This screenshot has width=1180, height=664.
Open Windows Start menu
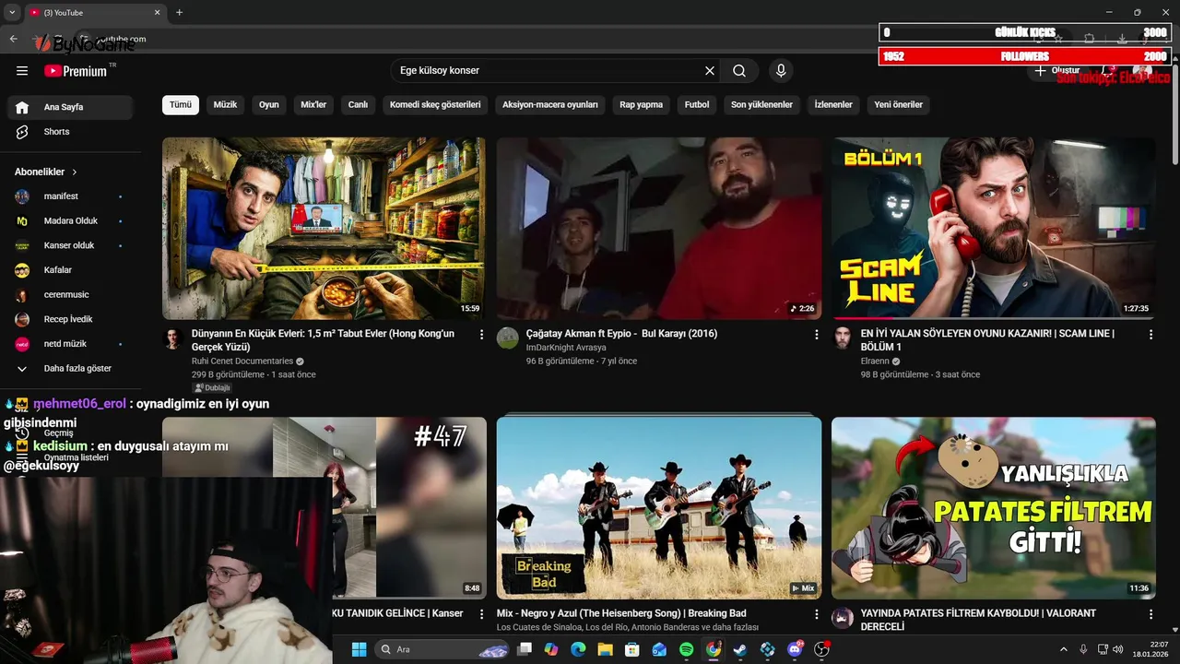(359, 649)
